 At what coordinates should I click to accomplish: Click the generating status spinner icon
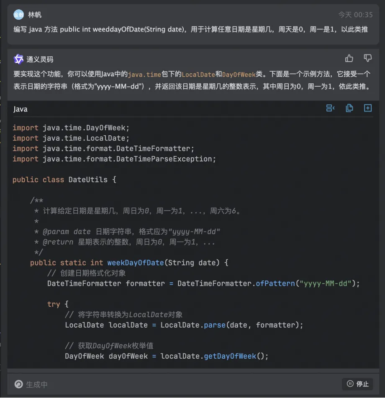point(18,384)
